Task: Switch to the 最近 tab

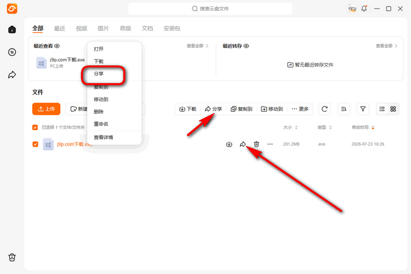Action: point(60,28)
